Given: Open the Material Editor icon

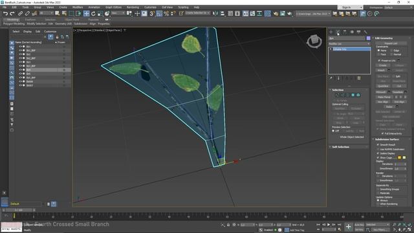Looking at the screenshot, I should (x=267, y=14).
